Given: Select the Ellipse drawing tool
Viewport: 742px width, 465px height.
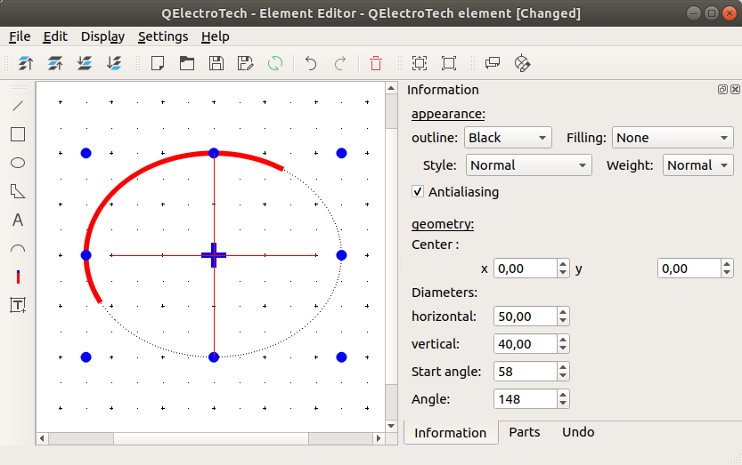Looking at the screenshot, I should click(x=18, y=163).
